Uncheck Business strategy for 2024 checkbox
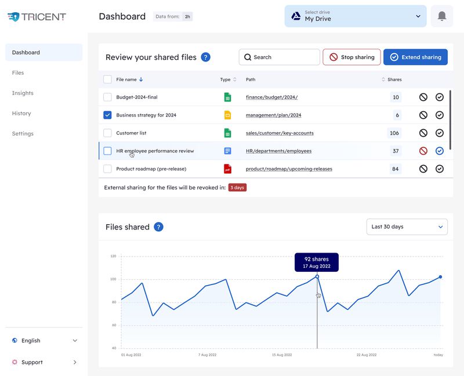 tap(107, 115)
